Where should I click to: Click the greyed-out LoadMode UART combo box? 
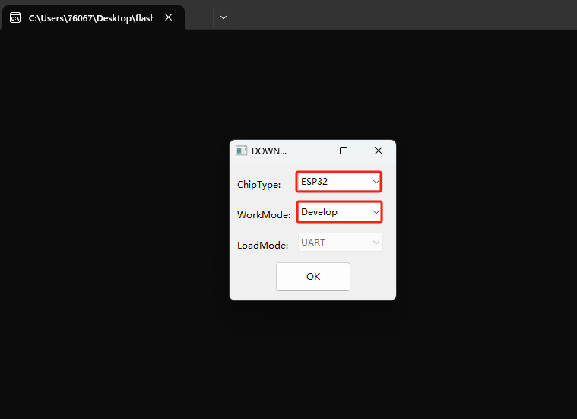(x=333, y=243)
